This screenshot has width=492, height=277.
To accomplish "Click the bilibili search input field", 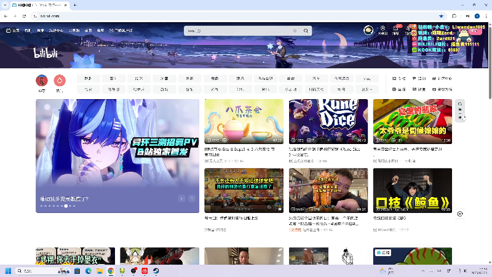I will tap(239, 31).
